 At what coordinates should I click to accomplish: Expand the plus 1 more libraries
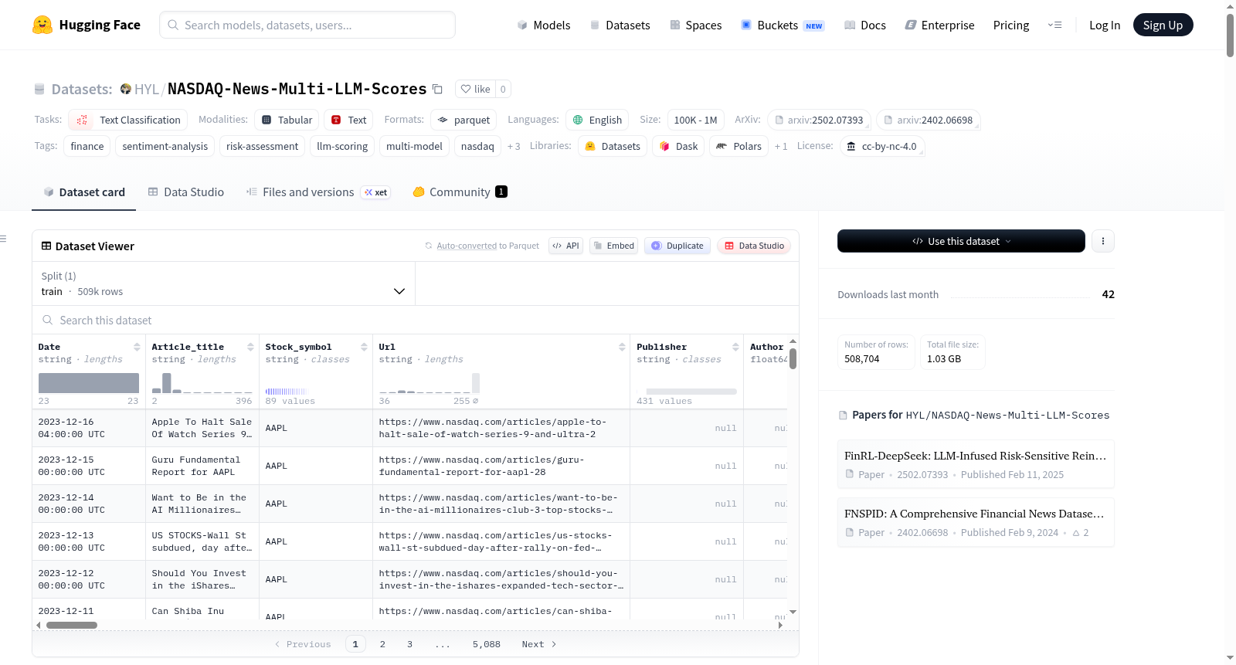781,146
